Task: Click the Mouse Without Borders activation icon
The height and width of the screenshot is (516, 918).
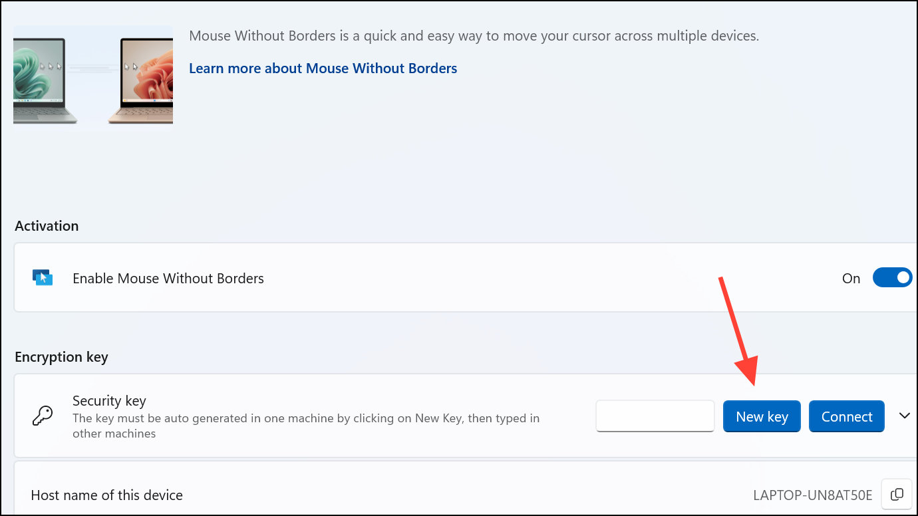Action: click(43, 278)
